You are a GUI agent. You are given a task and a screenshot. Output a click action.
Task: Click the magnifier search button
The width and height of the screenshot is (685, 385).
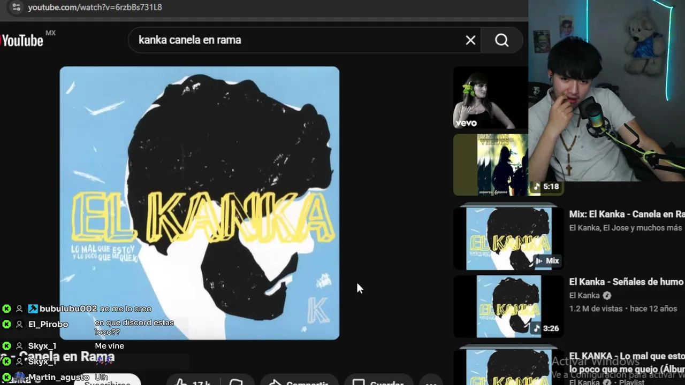[x=501, y=40]
